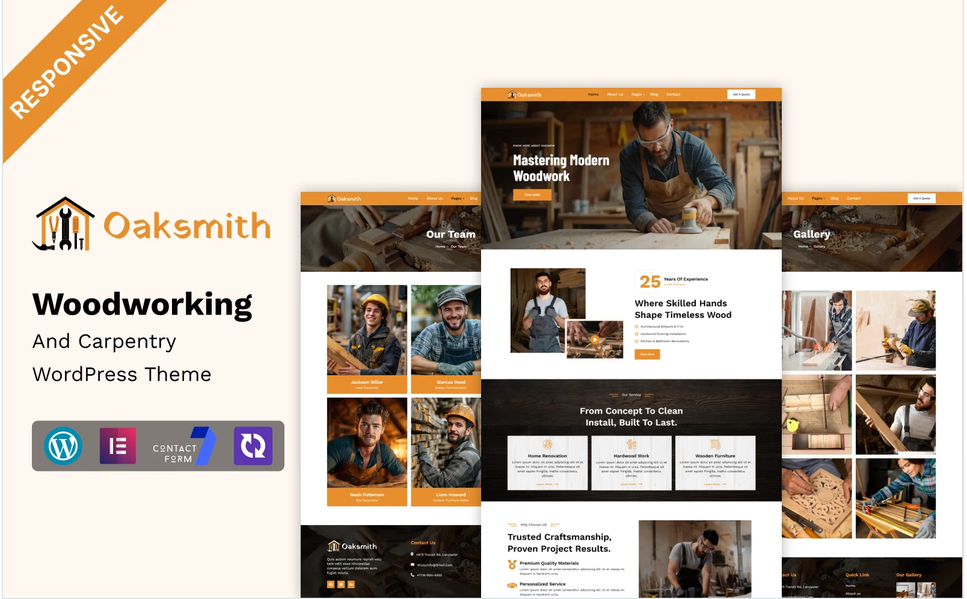
Task: Expand Pages dropdown in Gallery page menu
Action: pos(818,198)
